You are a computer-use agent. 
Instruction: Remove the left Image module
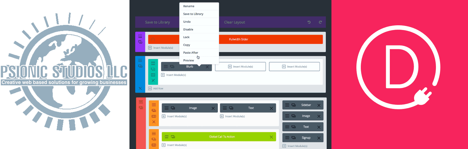(x=213, y=108)
